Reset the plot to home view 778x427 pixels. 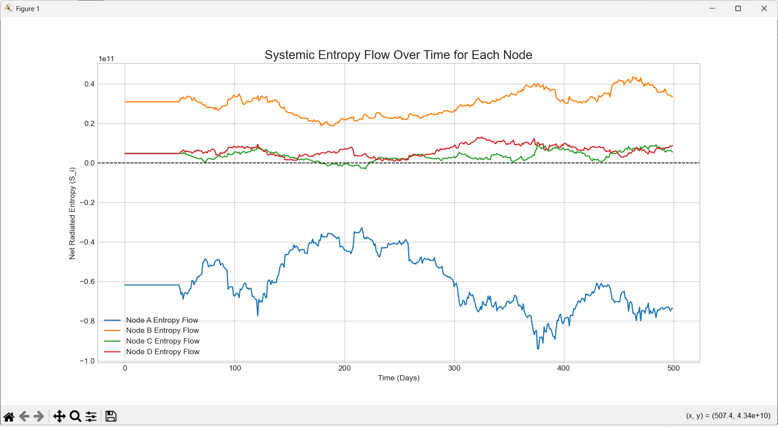pos(9,416)
